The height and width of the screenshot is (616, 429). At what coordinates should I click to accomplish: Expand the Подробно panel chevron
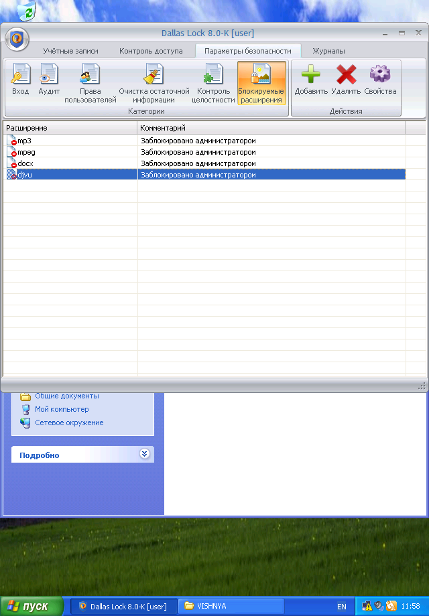(x=145, y=454)
